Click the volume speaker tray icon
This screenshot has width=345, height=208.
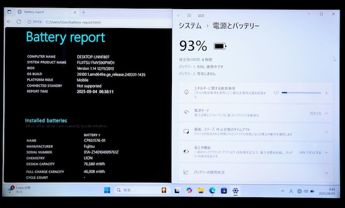click(x=306, y=191)
